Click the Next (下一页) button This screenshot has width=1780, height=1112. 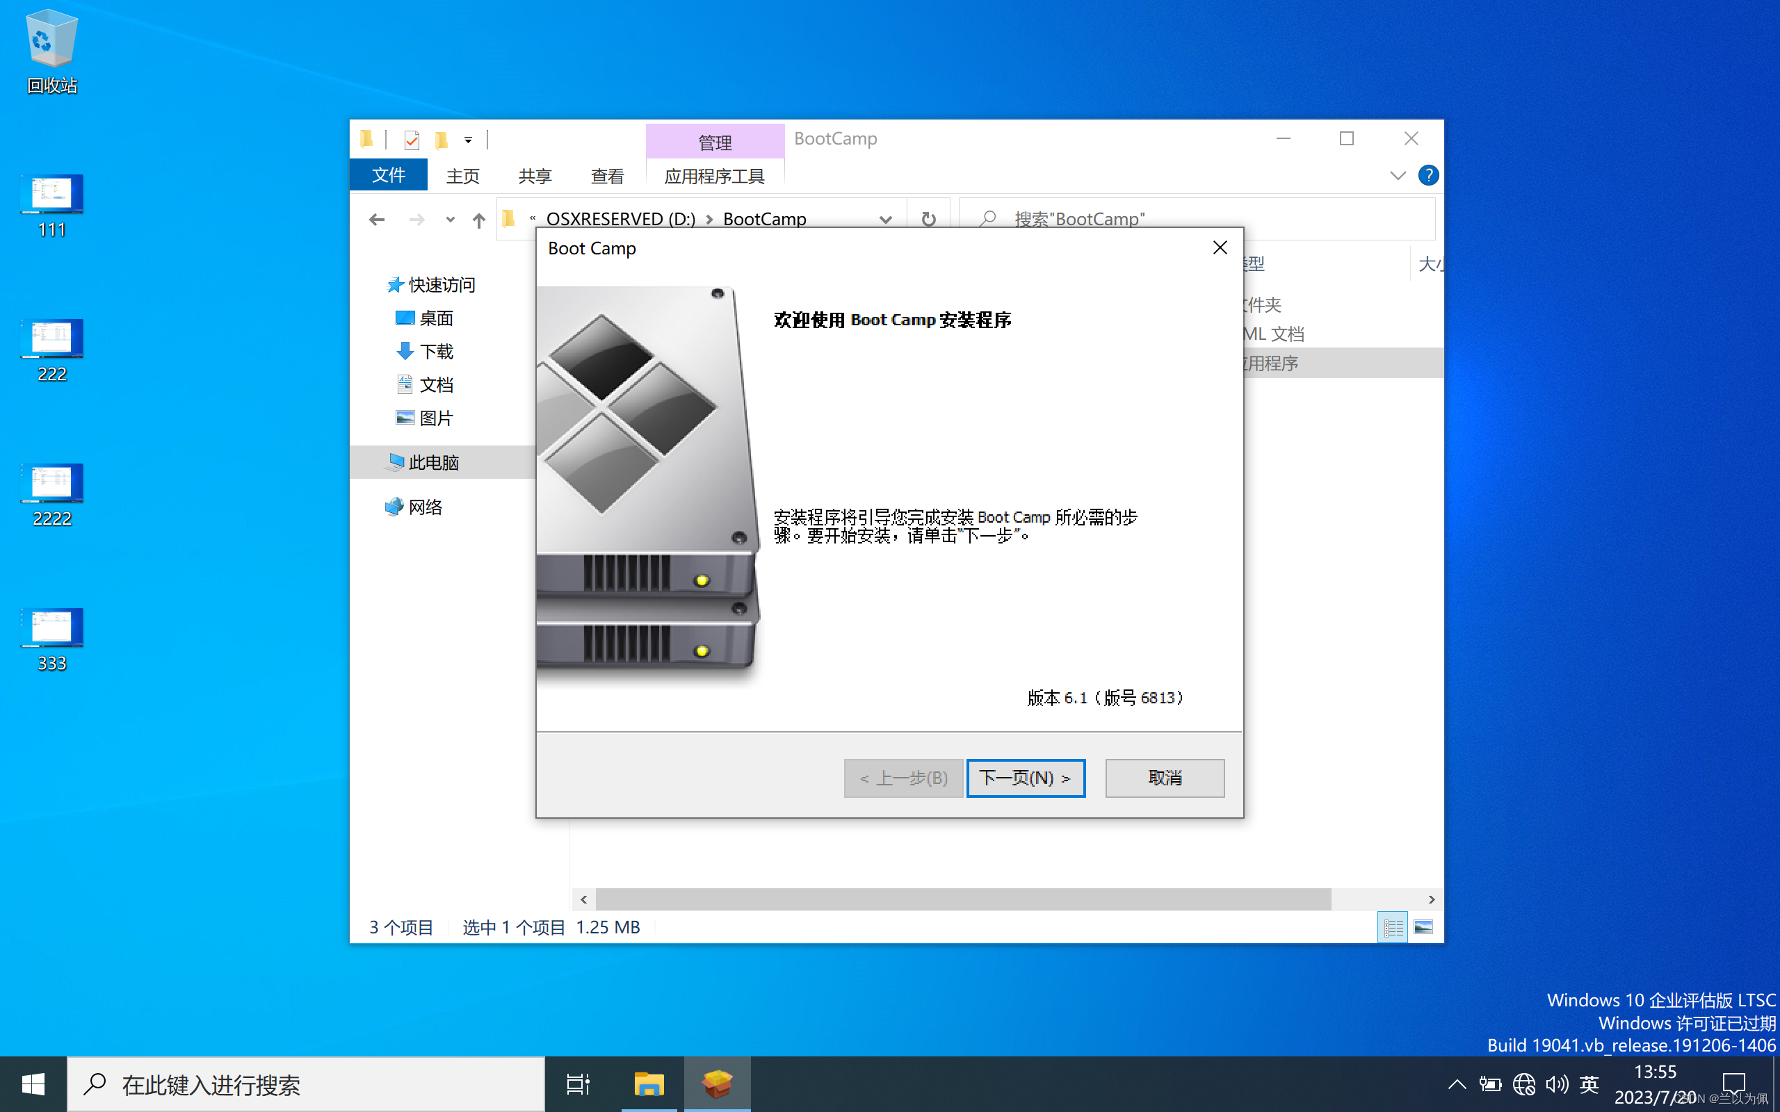click(x=1026, y=778)
